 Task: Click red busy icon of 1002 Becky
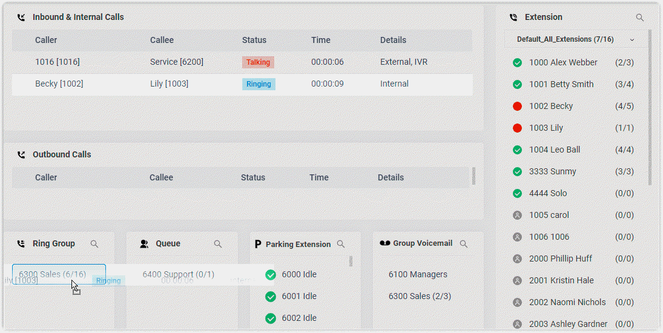click(517, 106)
